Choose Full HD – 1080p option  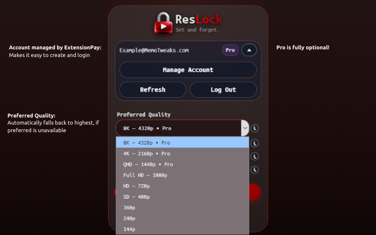[183, 175]
